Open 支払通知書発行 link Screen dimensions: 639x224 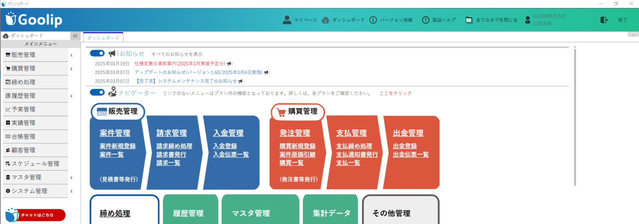[x=357, y=155]
